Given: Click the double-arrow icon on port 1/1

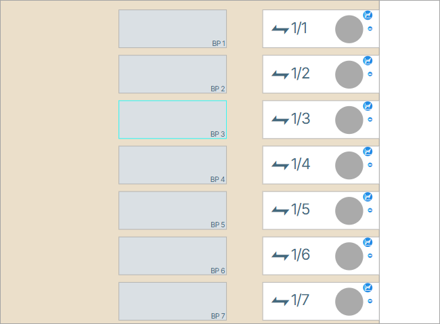Looking at the screenshot, I should (280, 28).
